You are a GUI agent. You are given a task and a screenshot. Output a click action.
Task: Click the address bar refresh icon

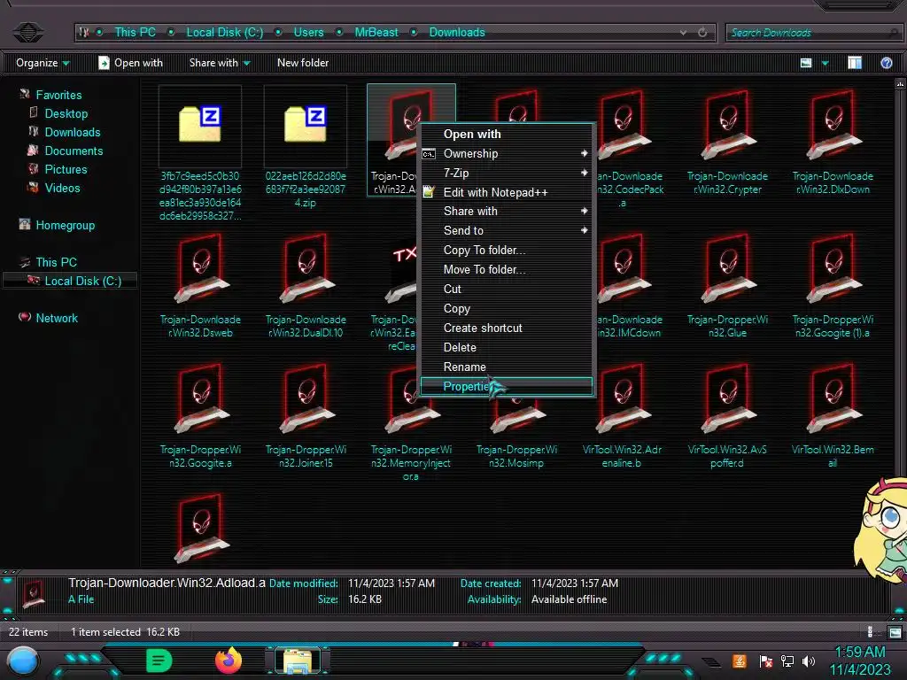(702, 33)
